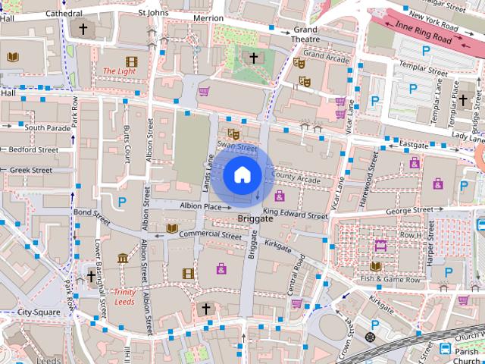Click the shopping cart icon near Central Road
Screen dimensions: 485x364
pyautogui.click(x=296, y=303)
